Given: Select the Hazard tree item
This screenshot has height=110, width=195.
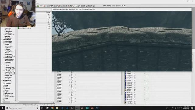Looking at the screenshot, I should [7, 53].
